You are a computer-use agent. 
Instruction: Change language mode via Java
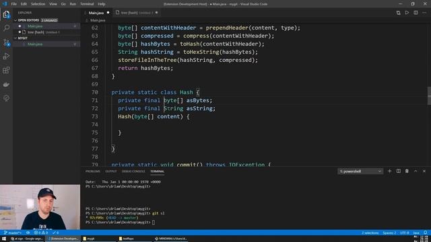click(416, 233)
